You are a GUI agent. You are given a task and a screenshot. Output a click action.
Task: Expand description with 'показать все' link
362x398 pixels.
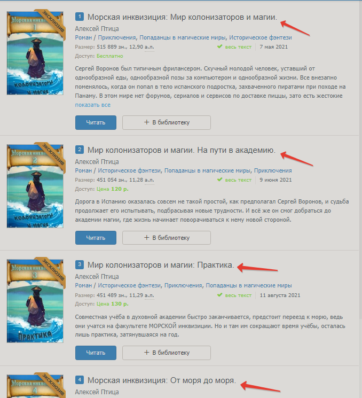pos(92,105)
